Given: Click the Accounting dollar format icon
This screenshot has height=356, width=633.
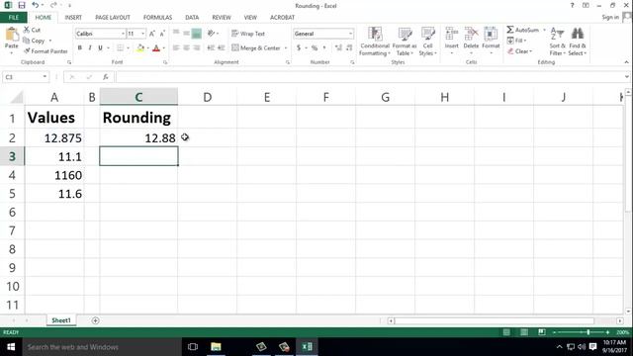Looking at the screenshot, I should click(299, 47).
